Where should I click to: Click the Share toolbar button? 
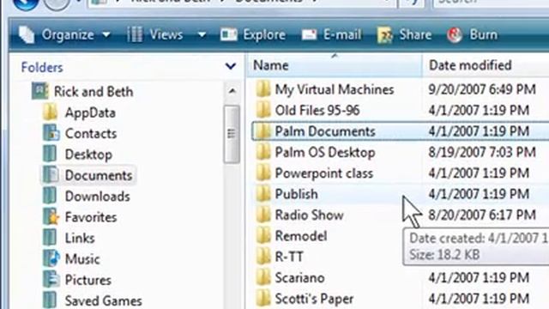click(404, 34)
